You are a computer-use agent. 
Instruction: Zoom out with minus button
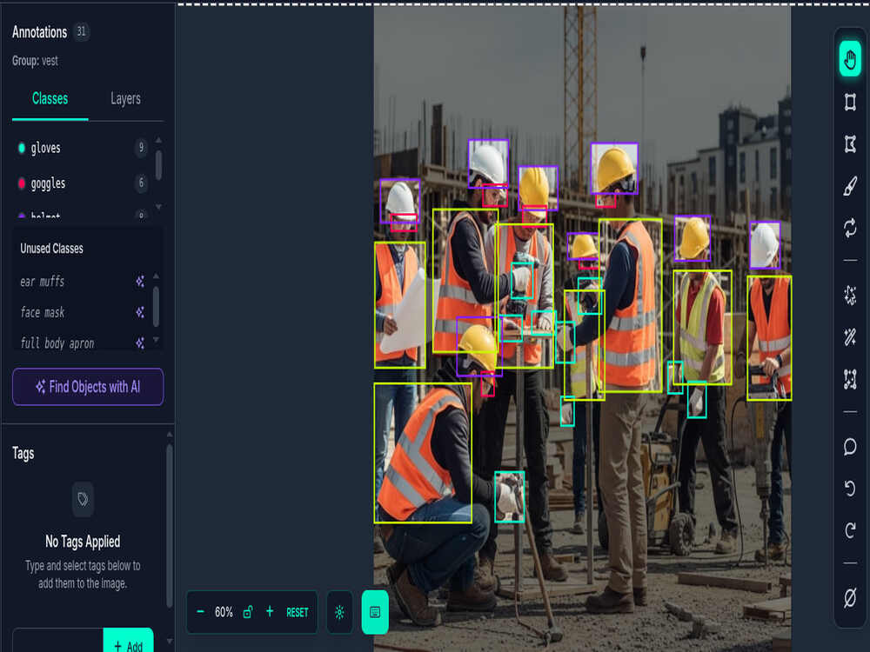click(x=201, y=612)
